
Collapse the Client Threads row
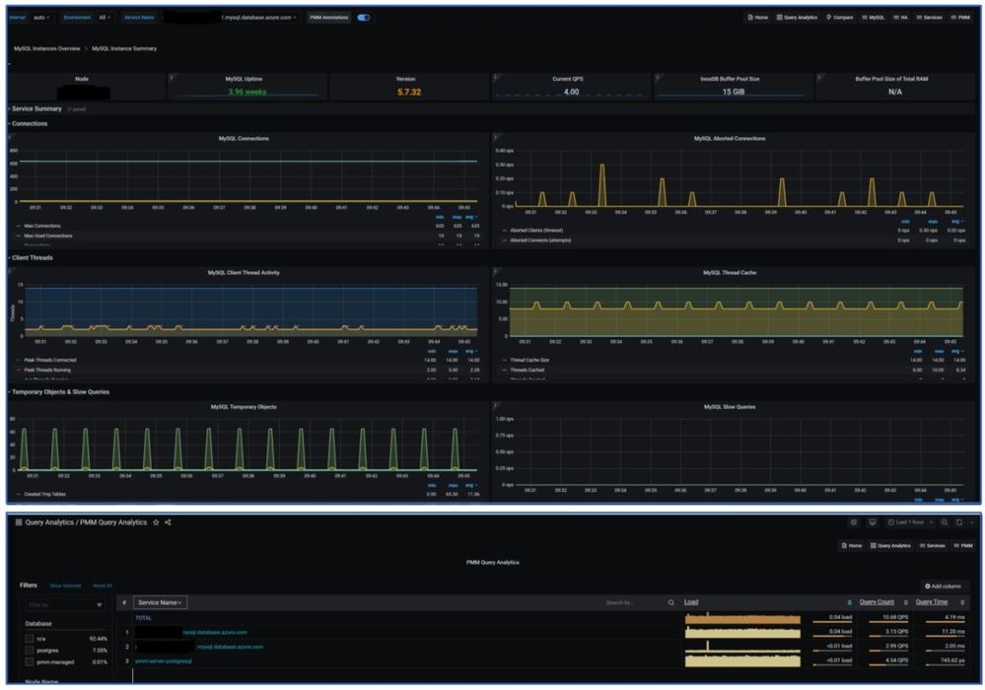32,258
